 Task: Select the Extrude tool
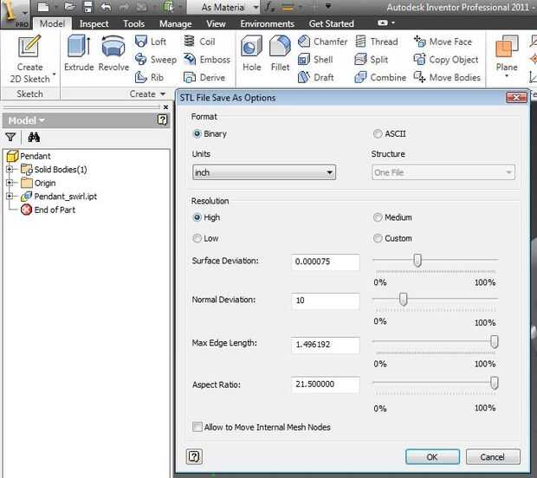pyautogui.click(x=79, y=53)
